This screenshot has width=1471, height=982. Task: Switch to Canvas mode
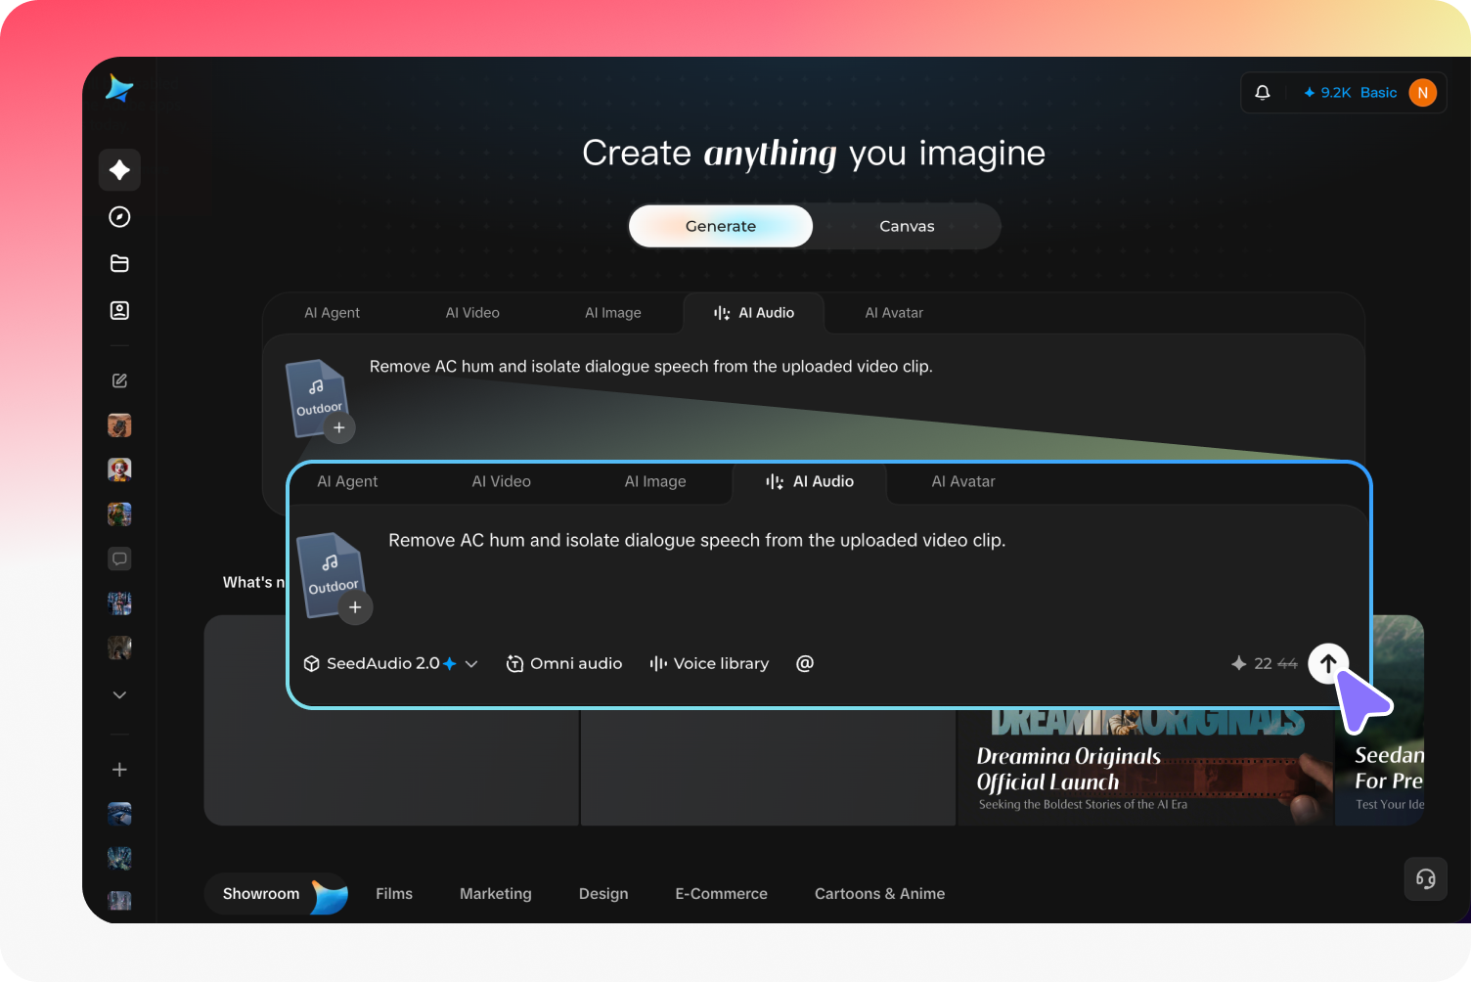click(907, 226)
